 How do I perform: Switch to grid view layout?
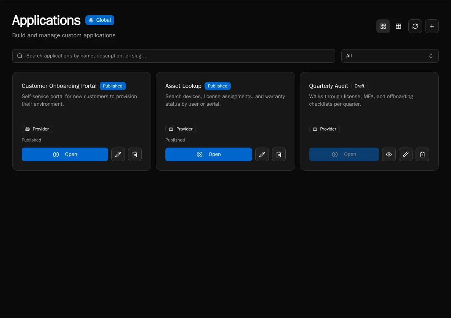(383, 26)
